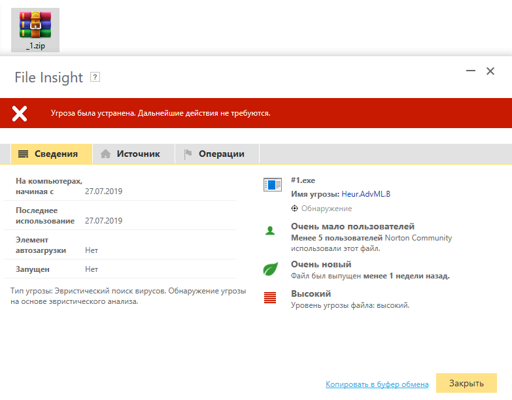The width and height of the screenshot is (512, 400).
Task: Click the 'Очень новый' heading
Action: click(321, 264)
